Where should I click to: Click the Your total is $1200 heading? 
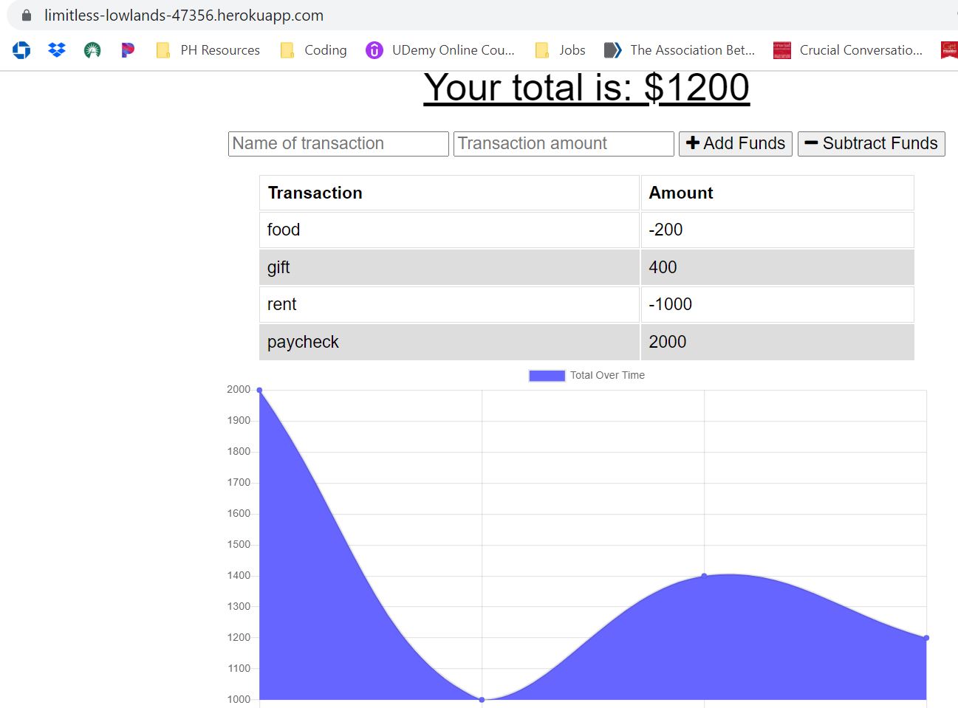[x=586, y=88]
